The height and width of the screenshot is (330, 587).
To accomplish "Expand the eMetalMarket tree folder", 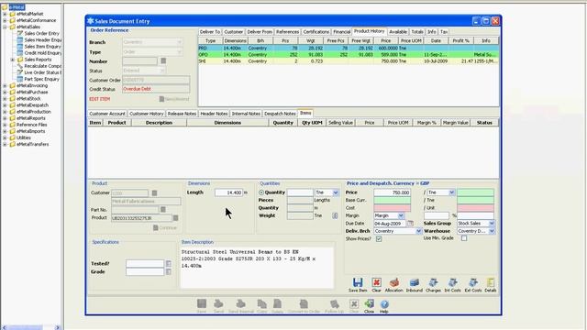I will click(5, 14).
